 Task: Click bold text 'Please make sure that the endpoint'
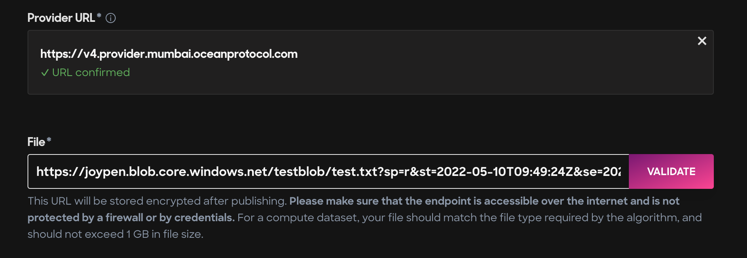[x=380, y=201]
